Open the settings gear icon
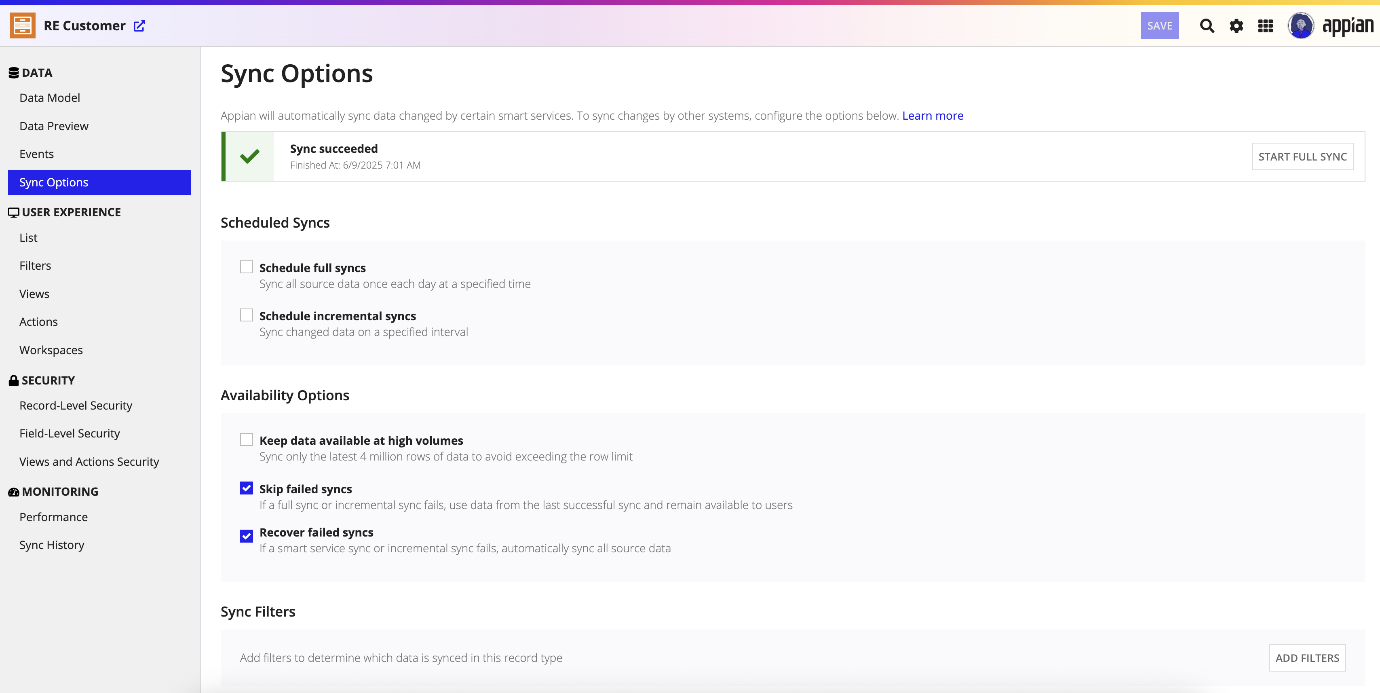 [x=1236, y=26]
